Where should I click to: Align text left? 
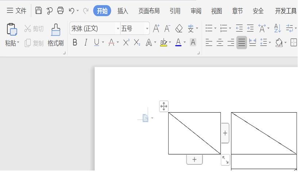click(209, 42)
